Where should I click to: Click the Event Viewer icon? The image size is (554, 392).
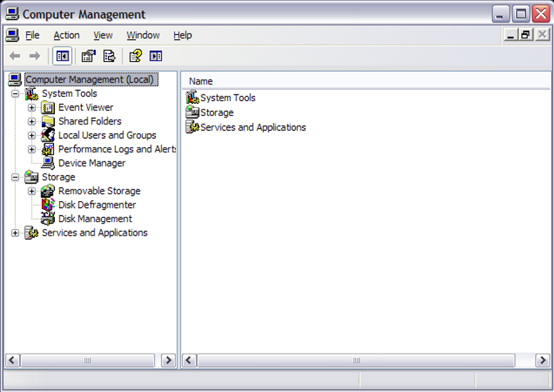click(x=48, y=107)
